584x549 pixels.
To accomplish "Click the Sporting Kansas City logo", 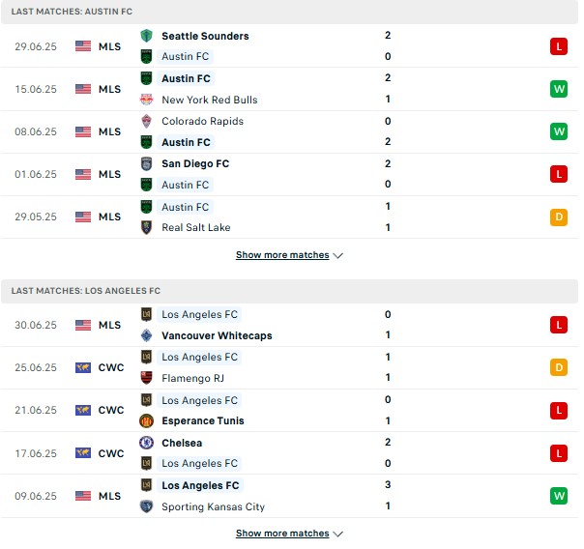I will (146, 506).
